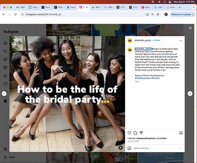
Task: Click the address bar URL
Action: coord(43,15)
